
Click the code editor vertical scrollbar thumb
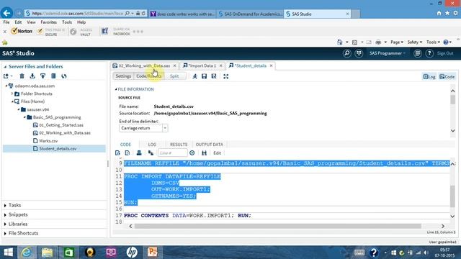click(452, 196)
